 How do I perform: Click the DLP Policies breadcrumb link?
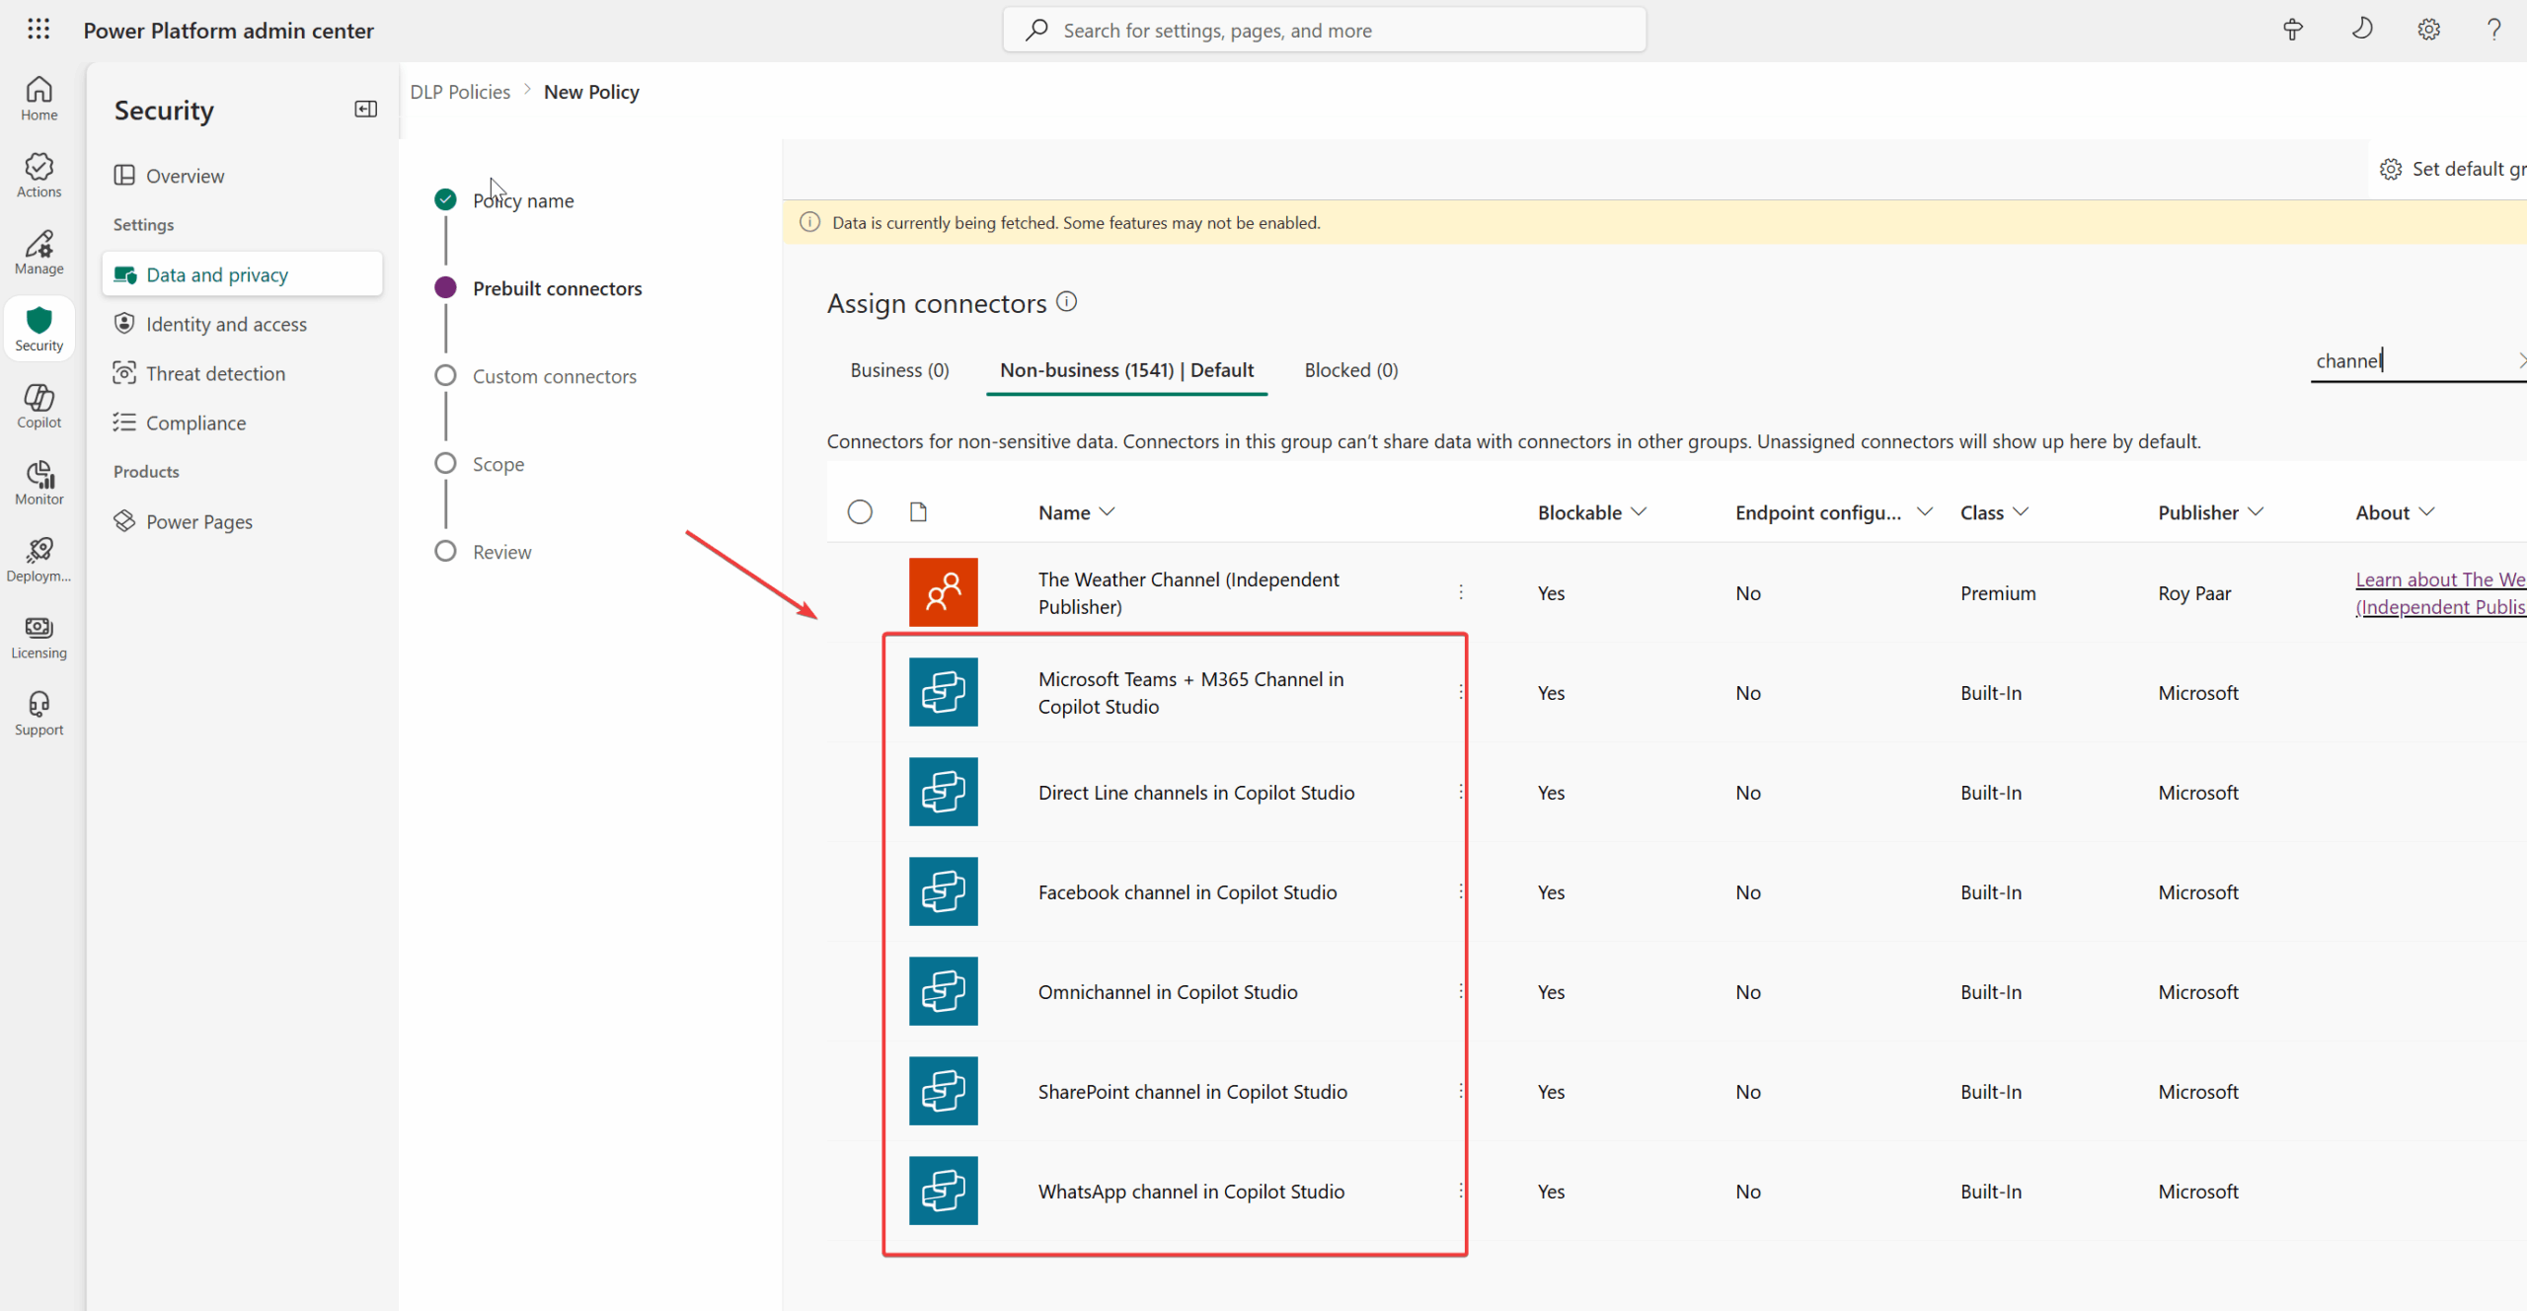[x=460, y=92]
